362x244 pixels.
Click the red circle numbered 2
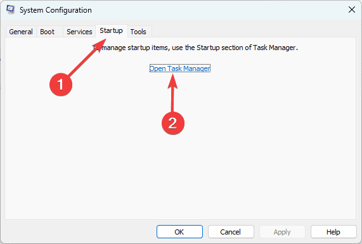(x=173, y=123)
